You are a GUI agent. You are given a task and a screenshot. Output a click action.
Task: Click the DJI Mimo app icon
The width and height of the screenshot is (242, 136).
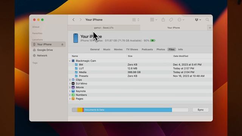73,83
